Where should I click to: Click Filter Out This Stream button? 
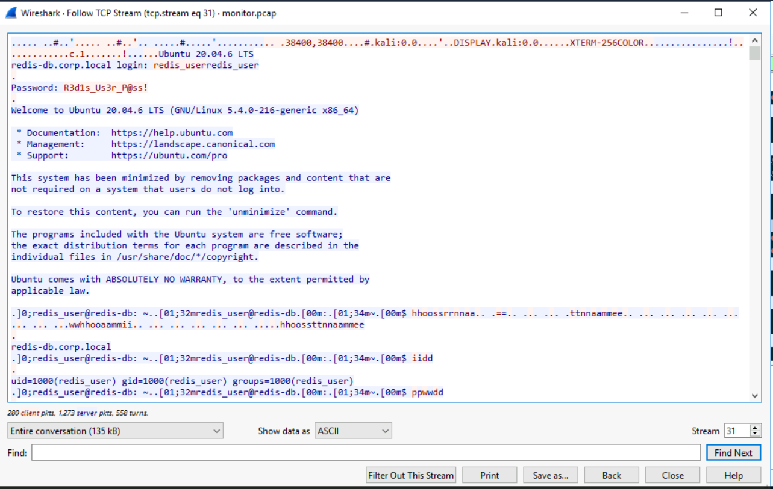click(x=411, y=475)
